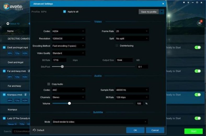Click the Bit Rate 1716 input field
Viewport: 206px width, 136px height.
coord(59,60)
